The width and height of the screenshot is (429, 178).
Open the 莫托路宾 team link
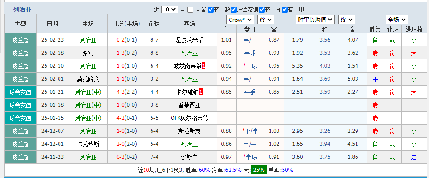(88, 79)
